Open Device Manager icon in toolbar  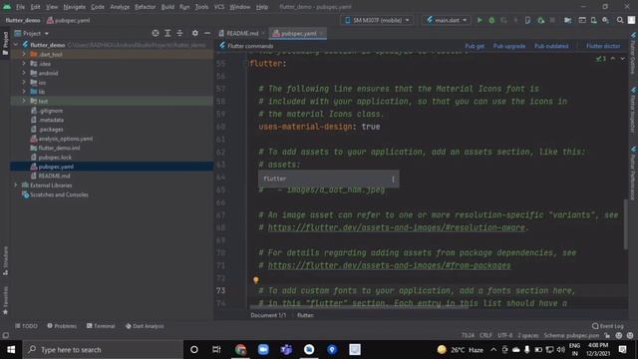coord(594,20)
